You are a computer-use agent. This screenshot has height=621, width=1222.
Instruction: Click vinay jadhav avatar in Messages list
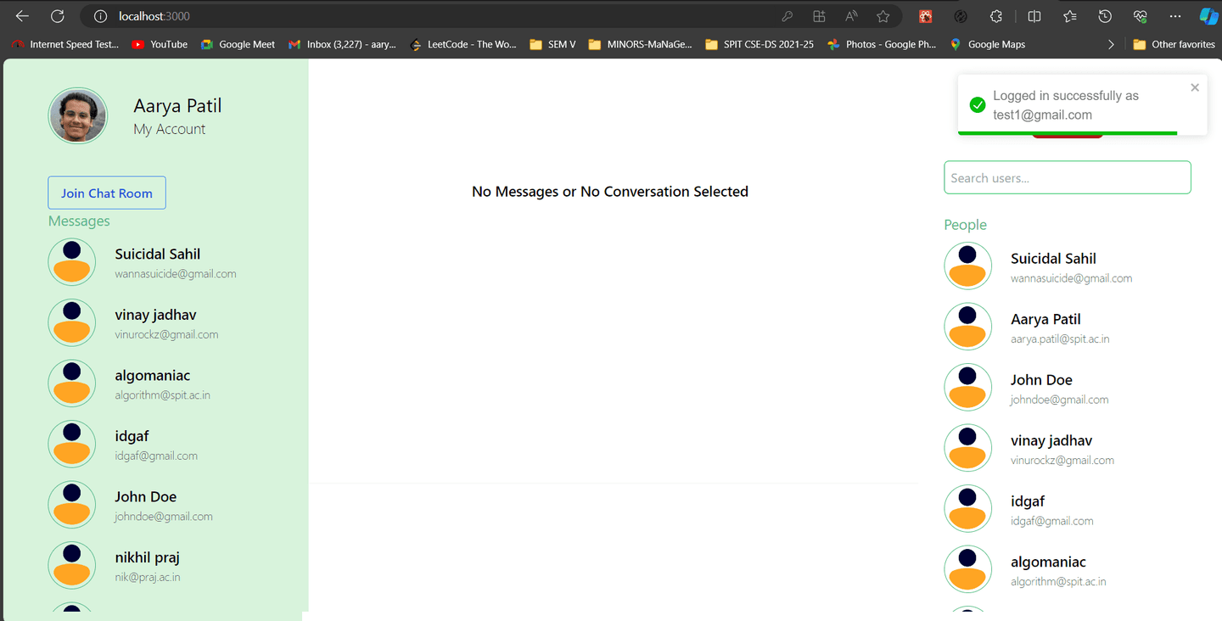(72, 322)
